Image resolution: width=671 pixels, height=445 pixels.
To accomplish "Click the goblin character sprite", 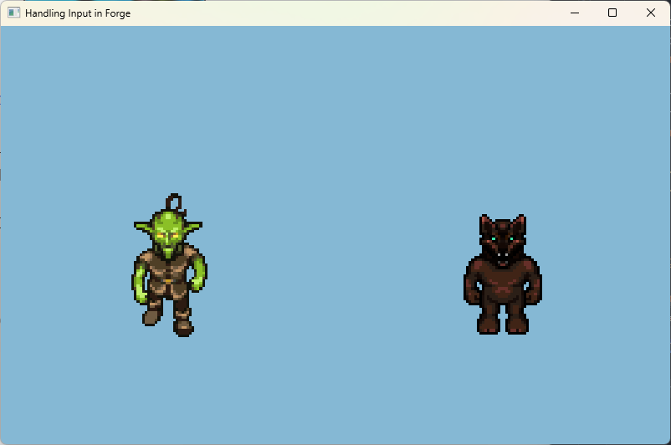I will click(169, 268).
